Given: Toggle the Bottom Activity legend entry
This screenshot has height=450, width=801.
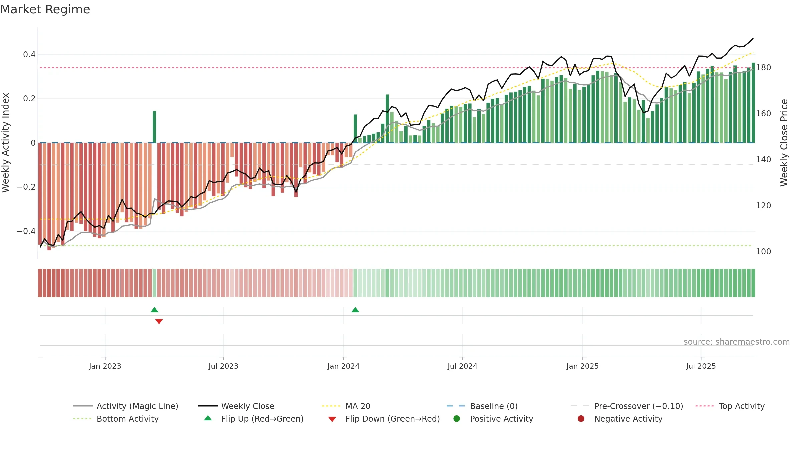Looking at the screenshot, I should tap(116, 419).
